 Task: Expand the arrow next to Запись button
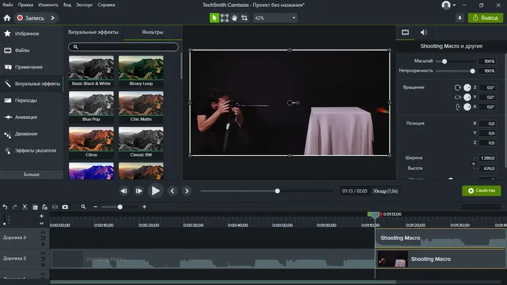pos(51,18)
